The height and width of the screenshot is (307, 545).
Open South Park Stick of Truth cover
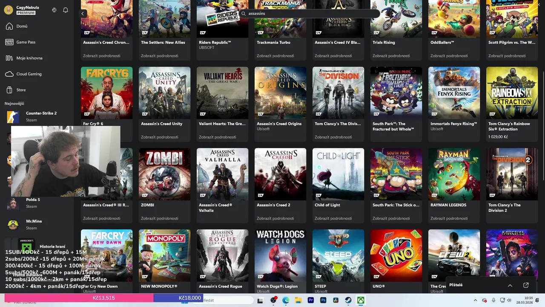[x=396, y=174]
